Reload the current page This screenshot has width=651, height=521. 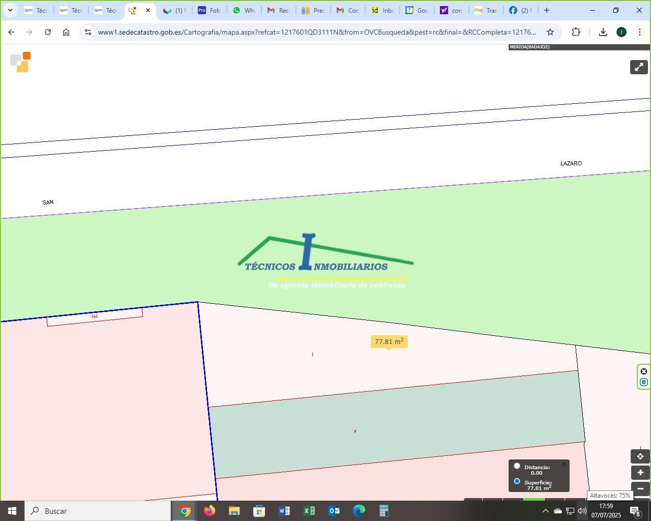coord(48,32)
